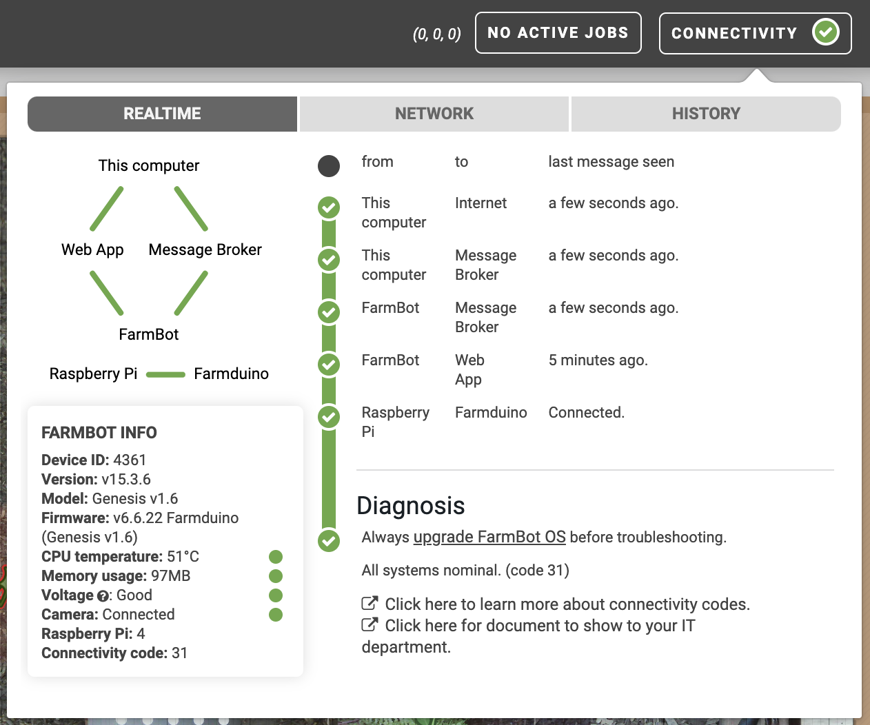870x725 pixels.
Task: Click the Voltage help question mark icon
Action: click(103, 596)
